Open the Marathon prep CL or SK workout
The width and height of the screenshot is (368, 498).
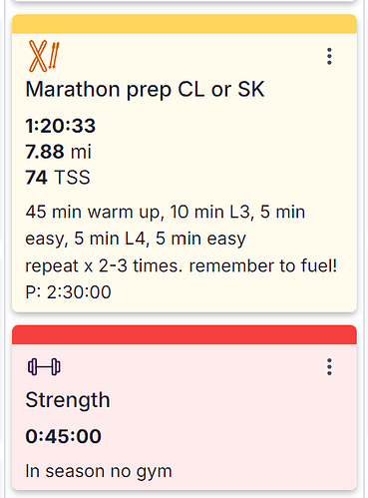tap(145, 89)
